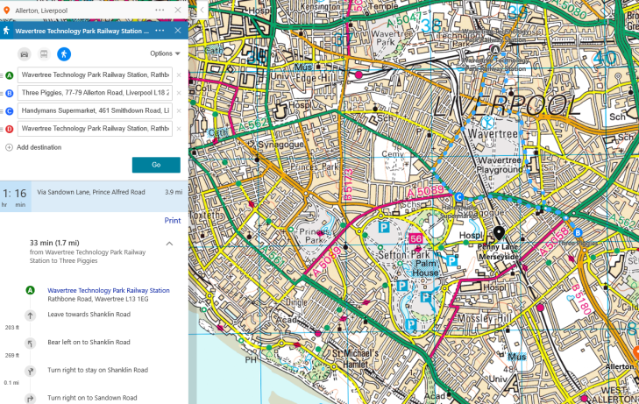The width and height of the screenshot is (639, 404).
Task: Collapse the 33 min route segment
Action: 169,243
